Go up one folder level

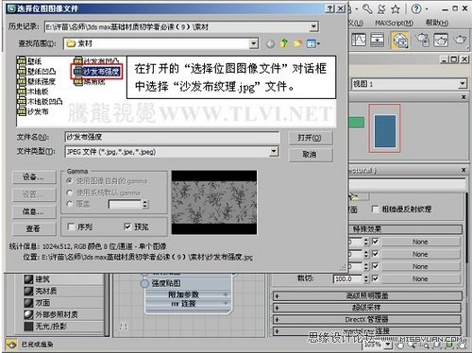284,43
